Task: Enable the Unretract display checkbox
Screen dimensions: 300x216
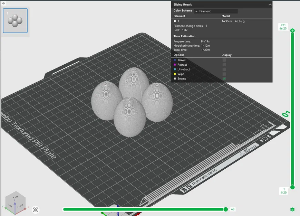Action: tap(224, 69)
